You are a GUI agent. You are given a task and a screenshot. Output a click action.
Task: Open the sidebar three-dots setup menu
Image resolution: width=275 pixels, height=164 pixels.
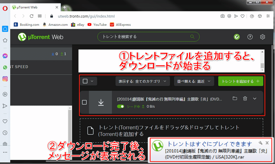(5, 152)
